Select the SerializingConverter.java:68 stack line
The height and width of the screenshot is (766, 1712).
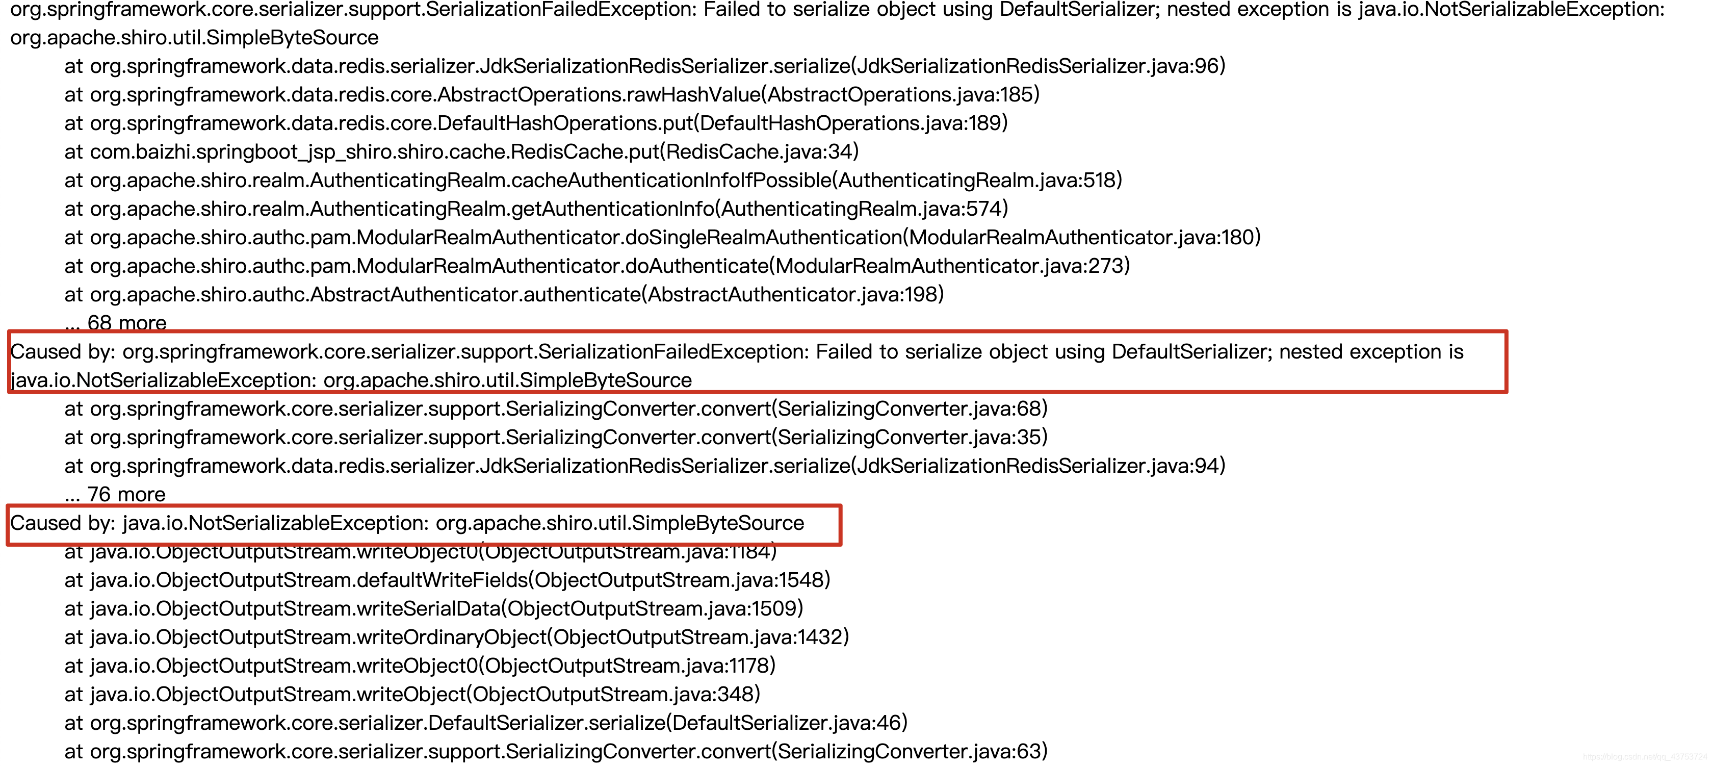point(556,408)
